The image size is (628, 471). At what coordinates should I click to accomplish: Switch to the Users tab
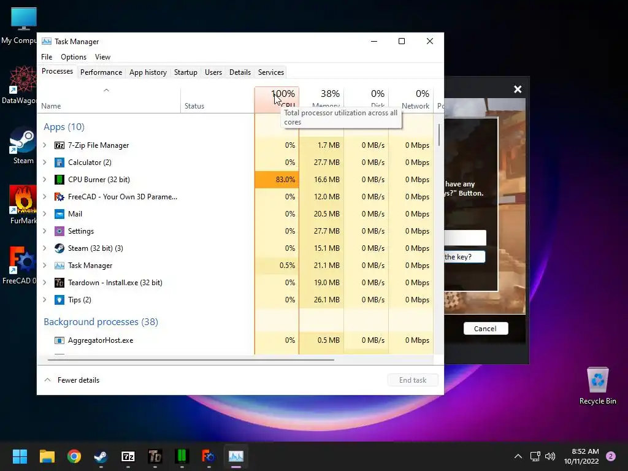(213, 72)
